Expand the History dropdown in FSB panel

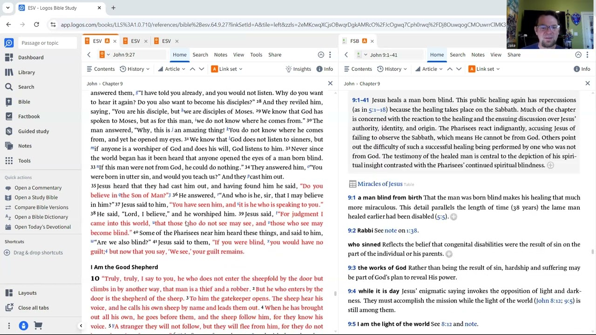(x=392, y=69)
